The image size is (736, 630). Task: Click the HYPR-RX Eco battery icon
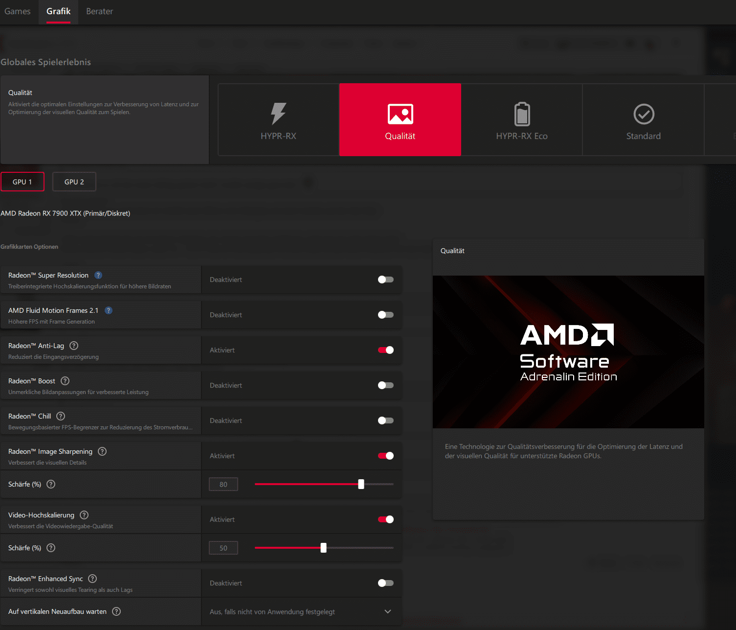point(522,114)
